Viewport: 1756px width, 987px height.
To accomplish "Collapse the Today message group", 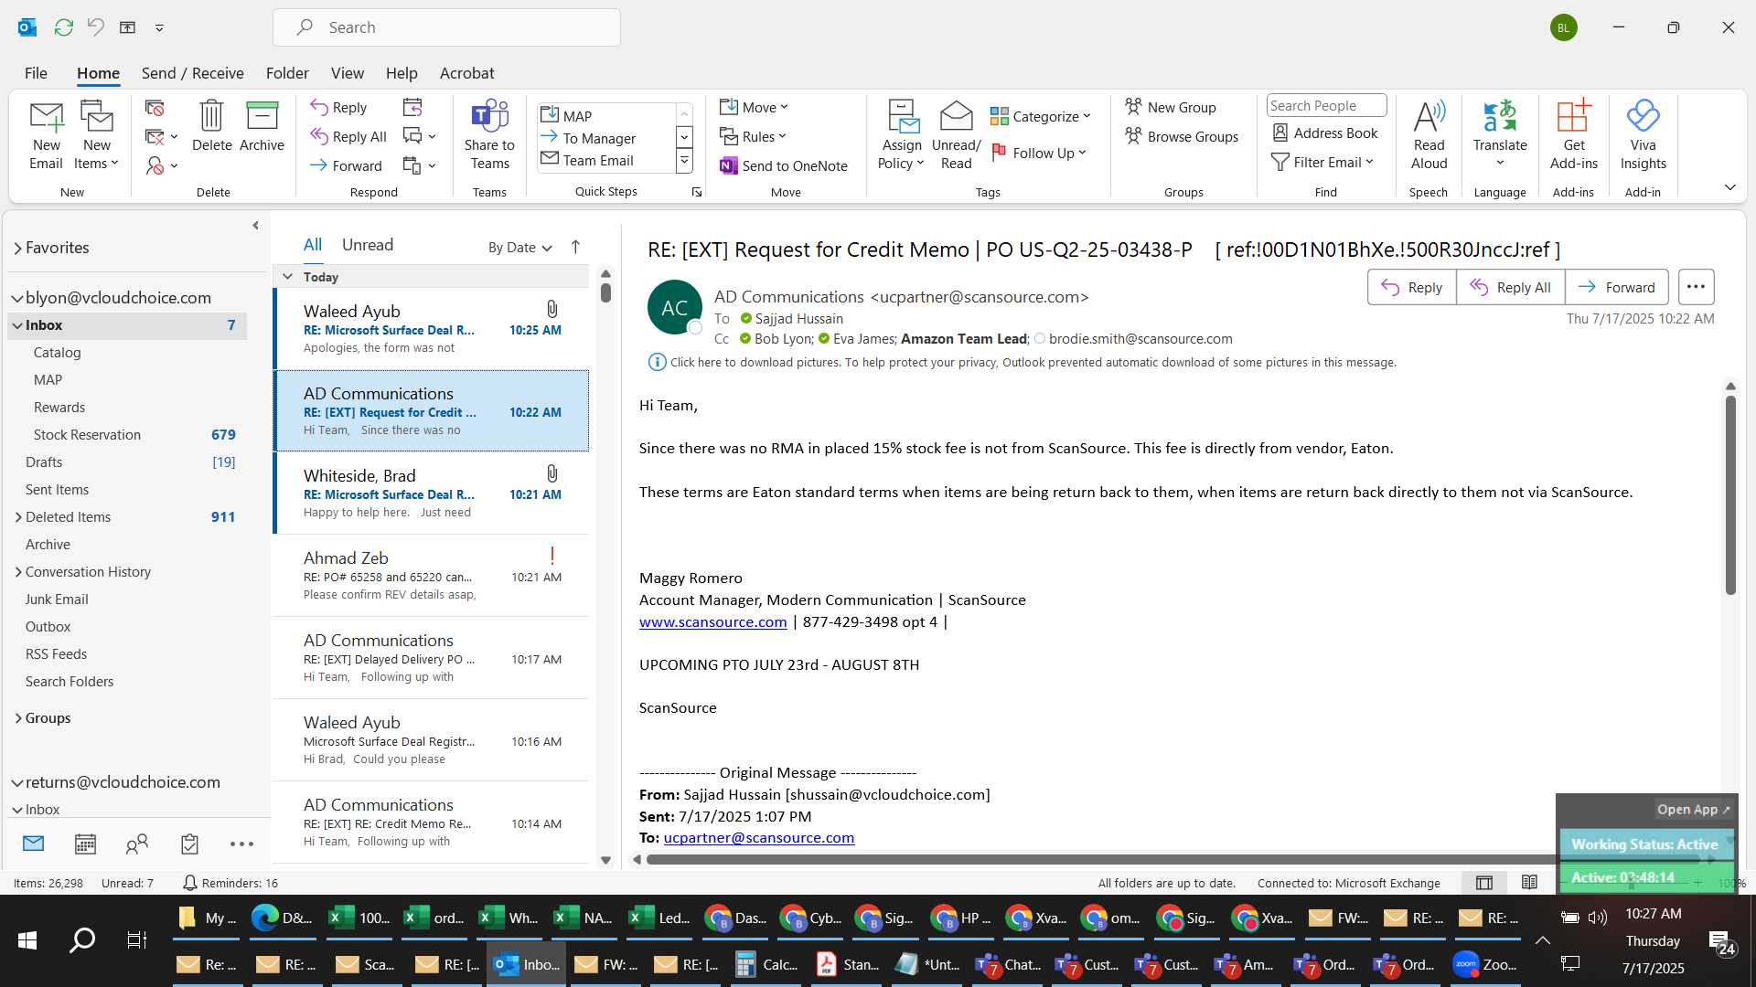I will click(x=287, y=276).
